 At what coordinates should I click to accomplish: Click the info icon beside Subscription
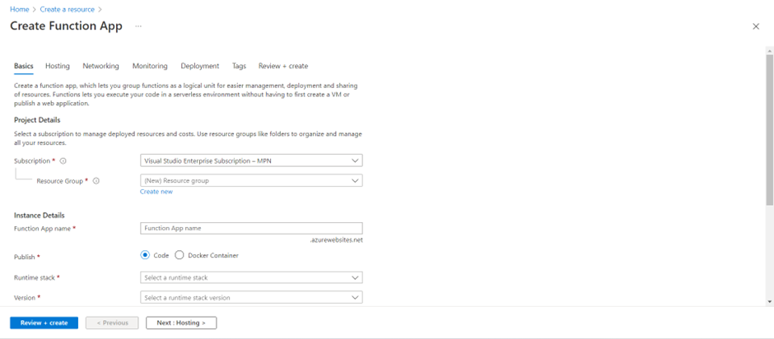[x=63, y=161]
